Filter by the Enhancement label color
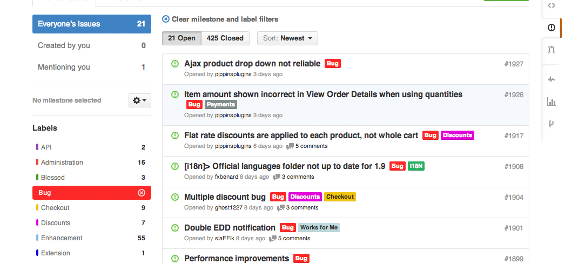This screenshot has height=264, width=585. pyautogui.click(x=37, y=238)
